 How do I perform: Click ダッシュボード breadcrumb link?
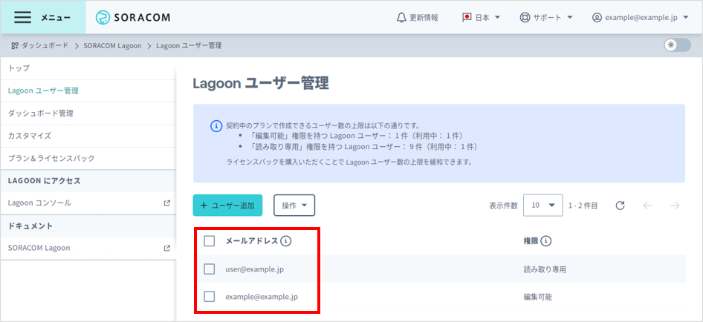[45, 46]
